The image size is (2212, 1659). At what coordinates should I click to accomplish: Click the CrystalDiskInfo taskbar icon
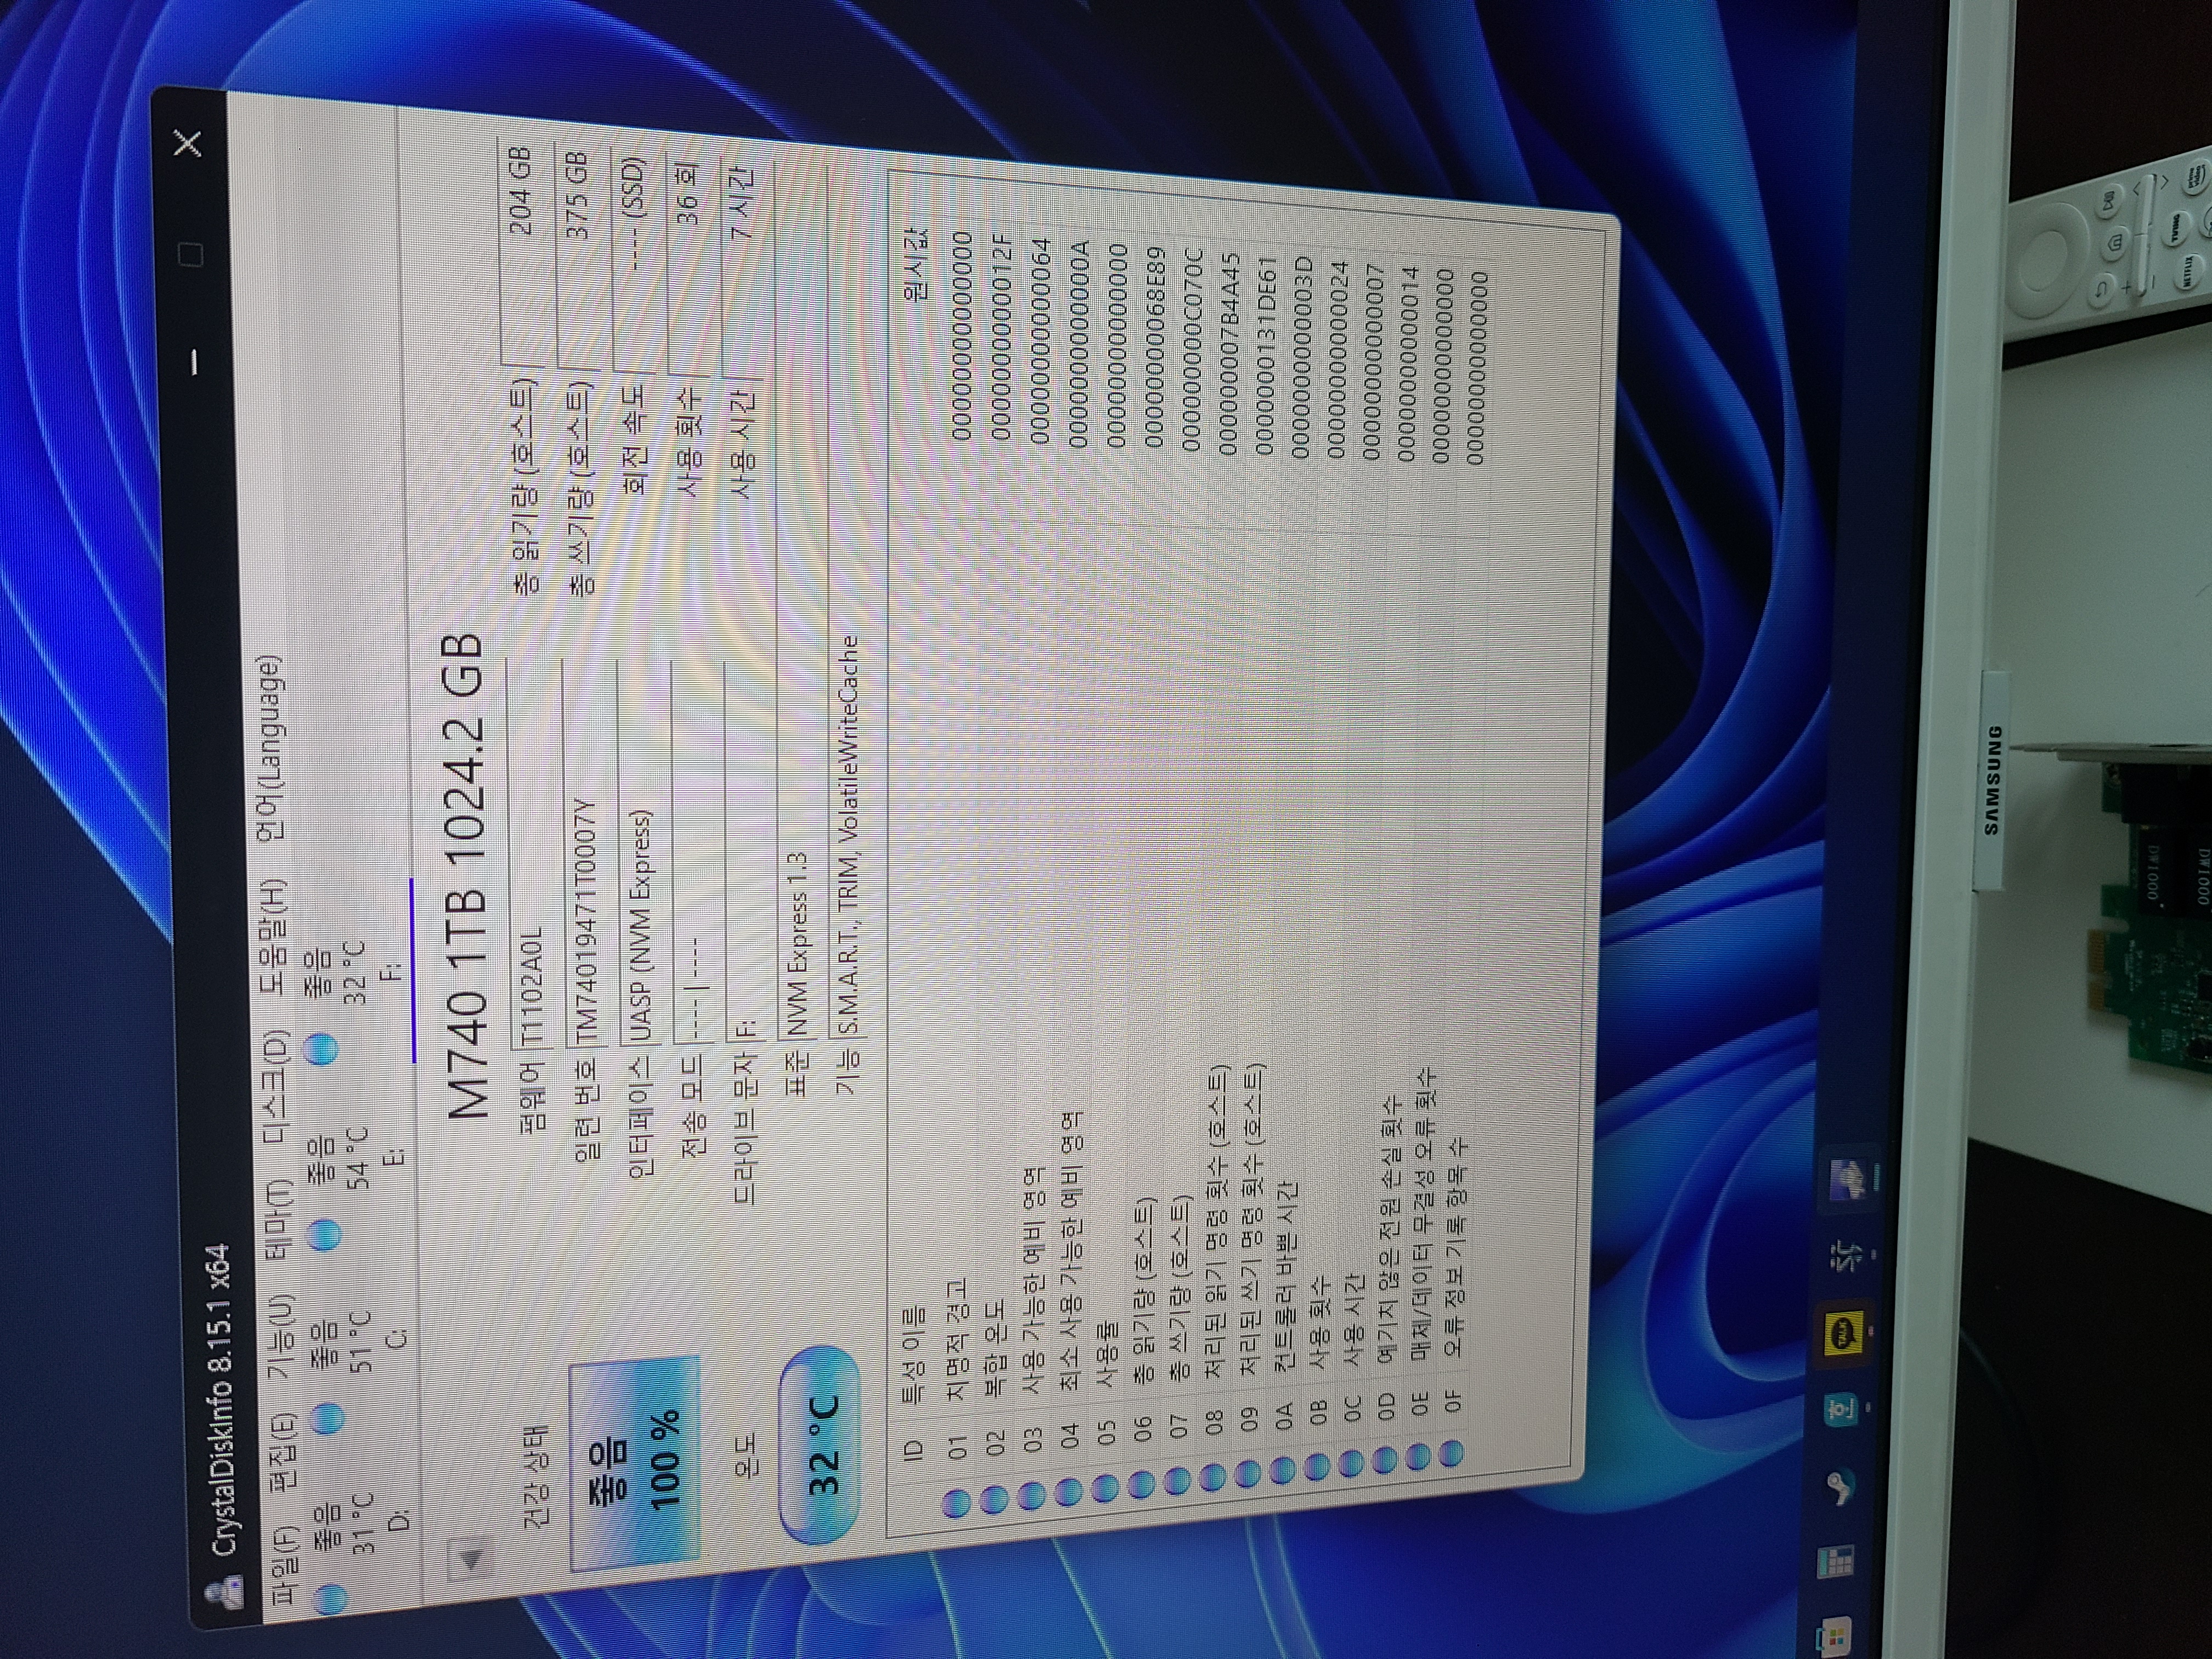point(1850,1181)
